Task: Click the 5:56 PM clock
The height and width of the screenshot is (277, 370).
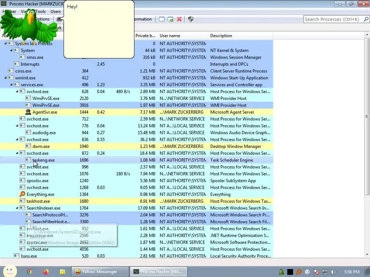Action: (352, 272)
